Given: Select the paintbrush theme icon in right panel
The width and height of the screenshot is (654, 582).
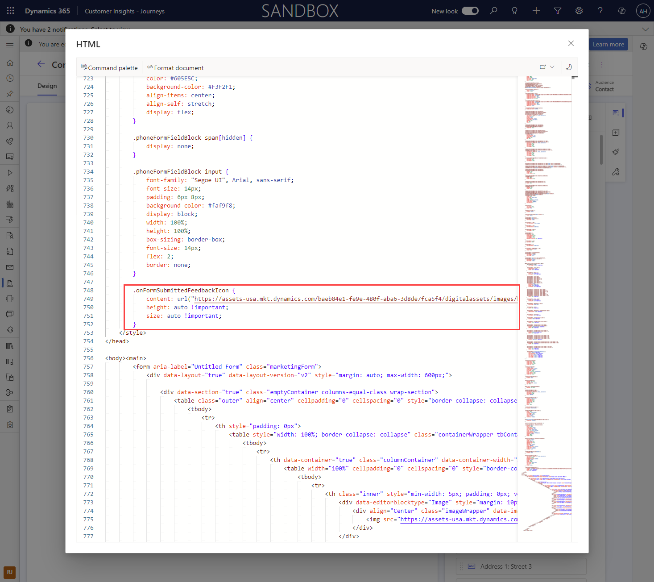Looking at the screenshot, I should point(616,152).
